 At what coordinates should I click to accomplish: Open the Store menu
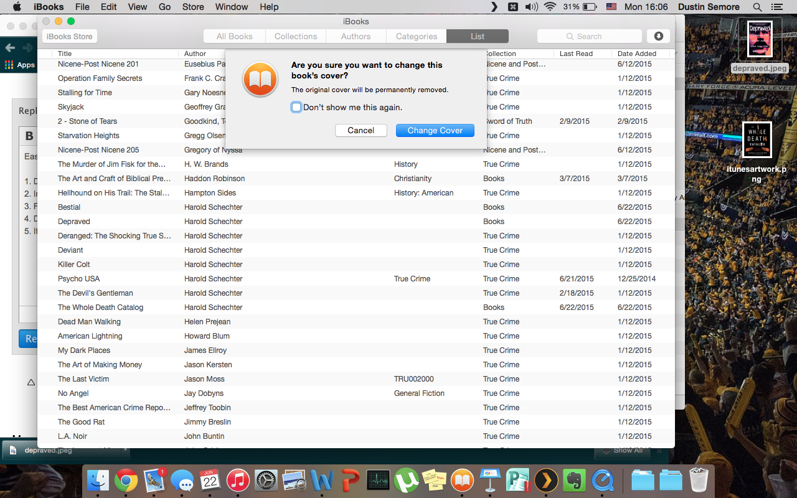tap(193, 7)
